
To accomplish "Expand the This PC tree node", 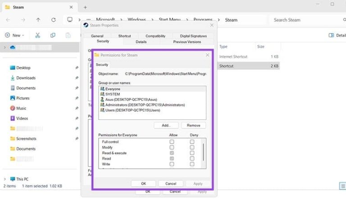I will point(5,179).
